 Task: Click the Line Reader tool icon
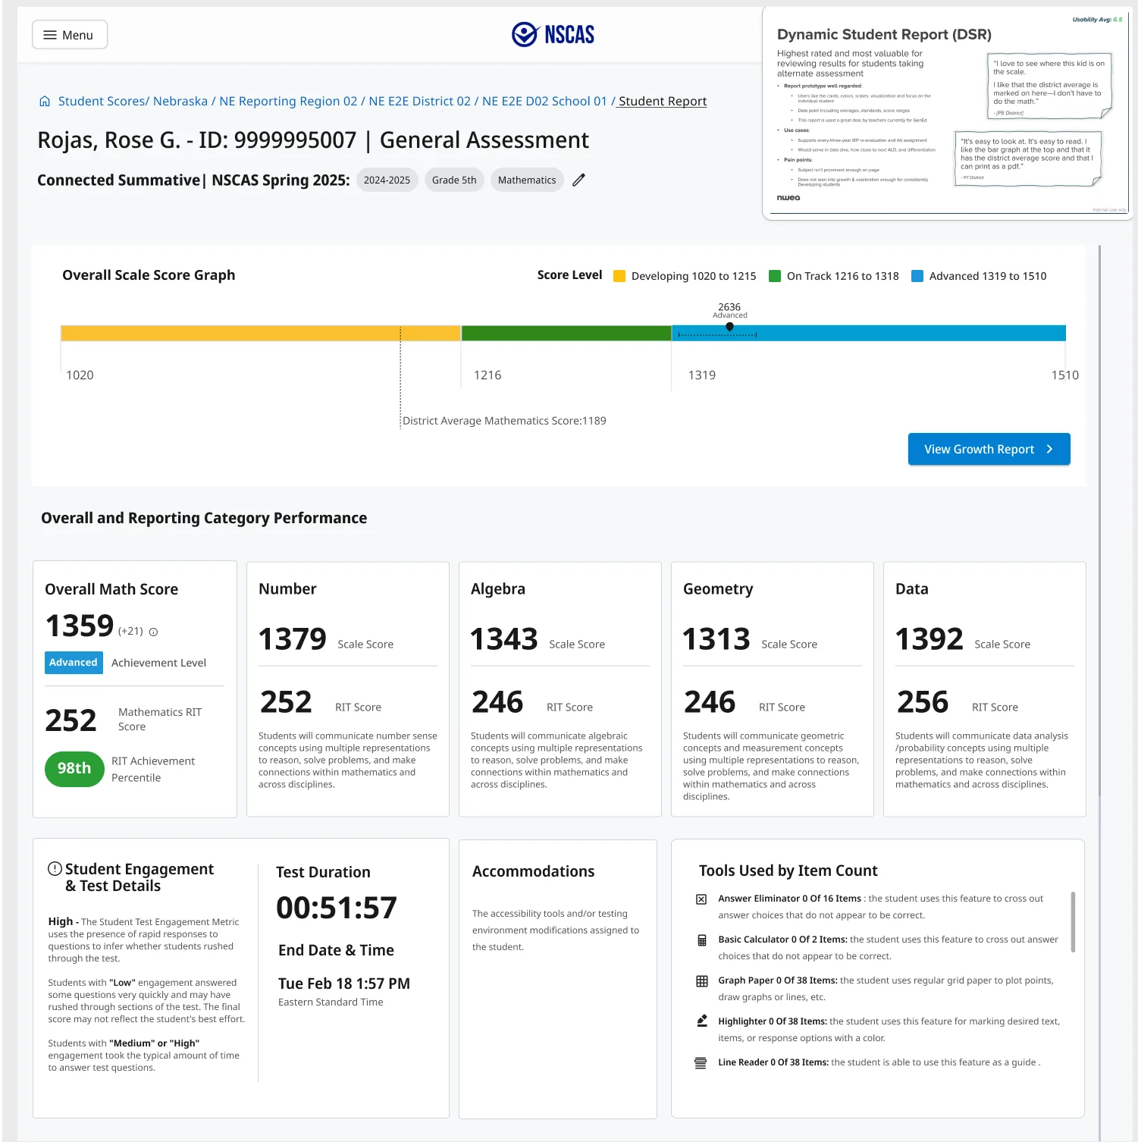click(701, 1063)
